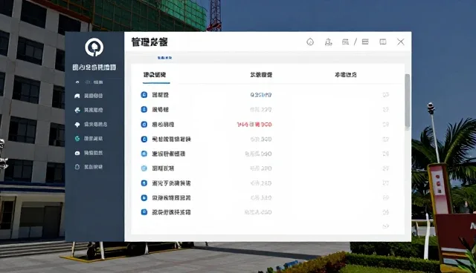Open the name text on the last list row
Screen dimensions: 476x273
point(171,212)
